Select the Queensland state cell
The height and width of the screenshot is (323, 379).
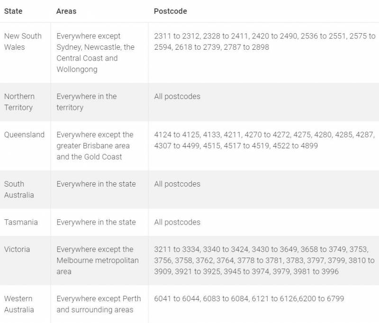point(24,135)
